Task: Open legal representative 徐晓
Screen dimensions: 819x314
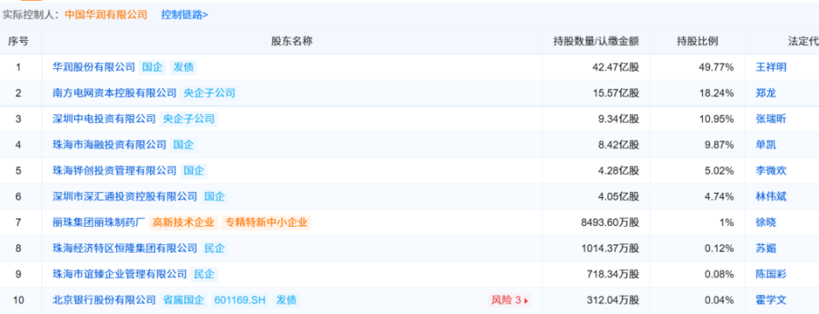Action: coord(766,223)
